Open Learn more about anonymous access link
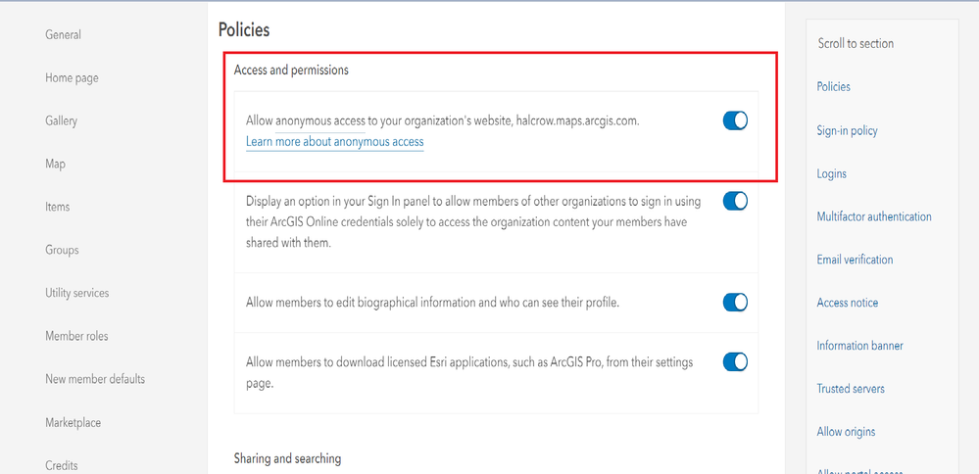979x474 pixels. click(x=334, y=142)
